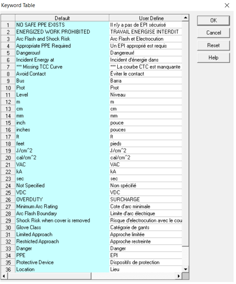This screenshot has width=236, height=284.
Task: Edit the 'EPI' user-defined cell
Action: point(146,255)
